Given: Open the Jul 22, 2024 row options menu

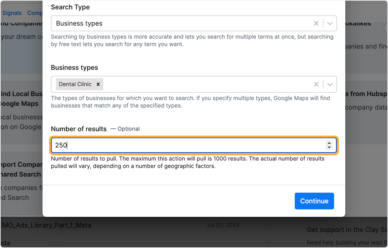Looking at the screenshot, I should click(267, 225).
